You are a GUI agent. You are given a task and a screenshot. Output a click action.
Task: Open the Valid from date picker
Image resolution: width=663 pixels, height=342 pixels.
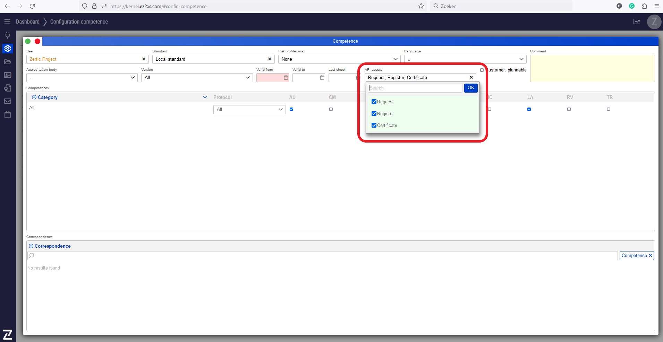pos(286,78)
